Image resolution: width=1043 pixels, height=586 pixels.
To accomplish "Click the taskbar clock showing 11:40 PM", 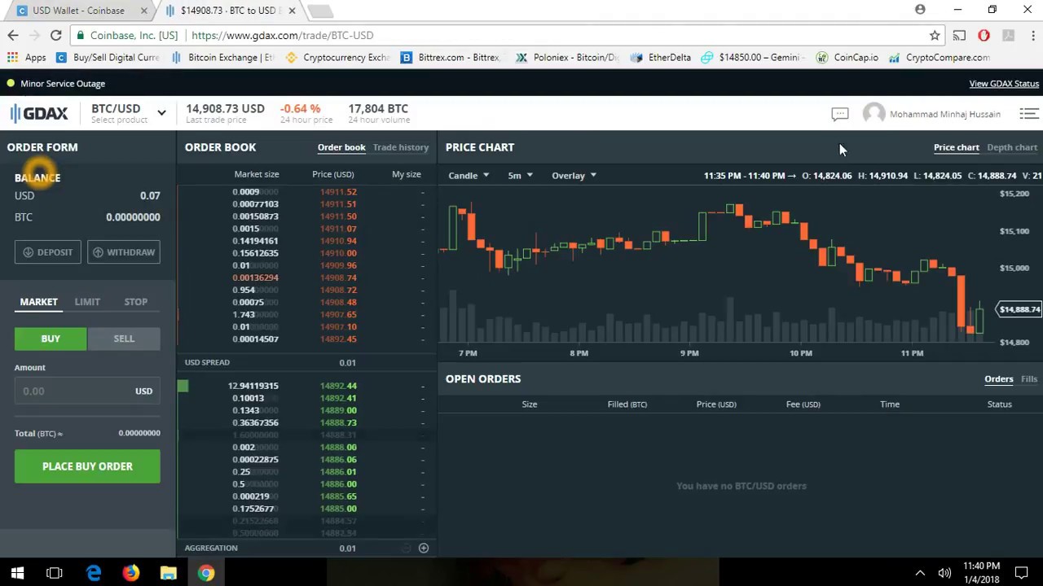I will tap(981, 573).
